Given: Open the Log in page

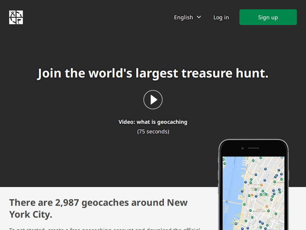Looking at the screenshot, I should pyautogui.click(x=221, y=18).
